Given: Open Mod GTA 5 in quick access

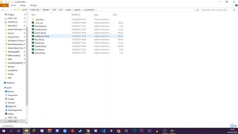Looking at the screenshot, I should (13, 26).
